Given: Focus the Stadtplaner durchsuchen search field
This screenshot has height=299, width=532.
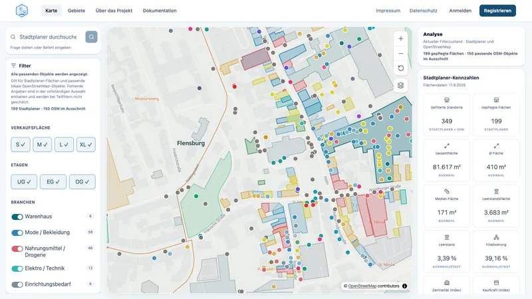Looking at the screenshot, I should (48, 37).
